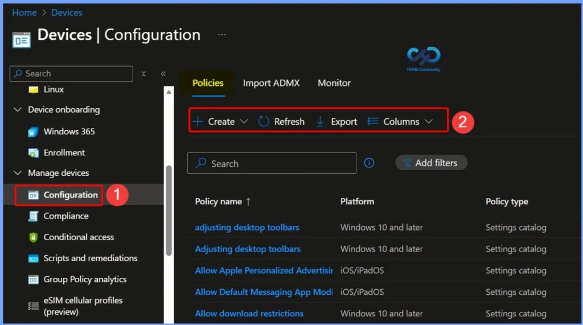Click the Enrollment icon in the sidebar
Viewport: 583px width, 325px height.
pyautogui.click(x=33, y=153)
